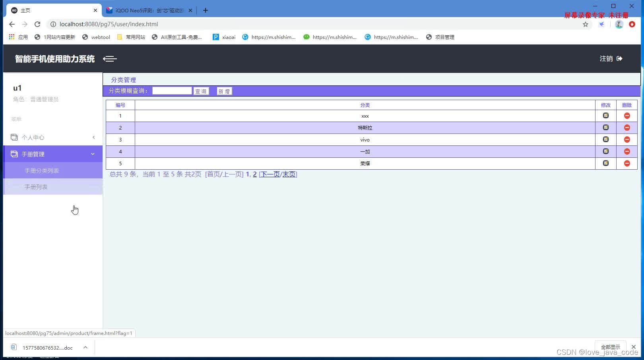
Task: Click the 新增 add button
Action: click(224, 91)
